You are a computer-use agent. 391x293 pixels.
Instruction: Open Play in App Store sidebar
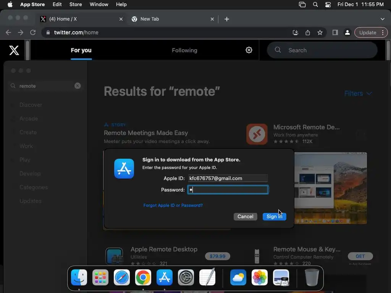(25, 160)
